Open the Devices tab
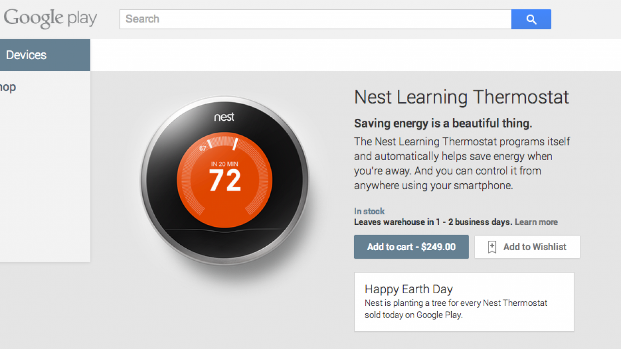Image resolution: width=621 pixels, height=349 pixels. [26, 55]
